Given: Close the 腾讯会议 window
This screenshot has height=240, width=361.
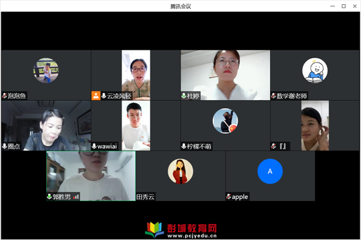Looking at the screenshot, I should click(355, 6).
